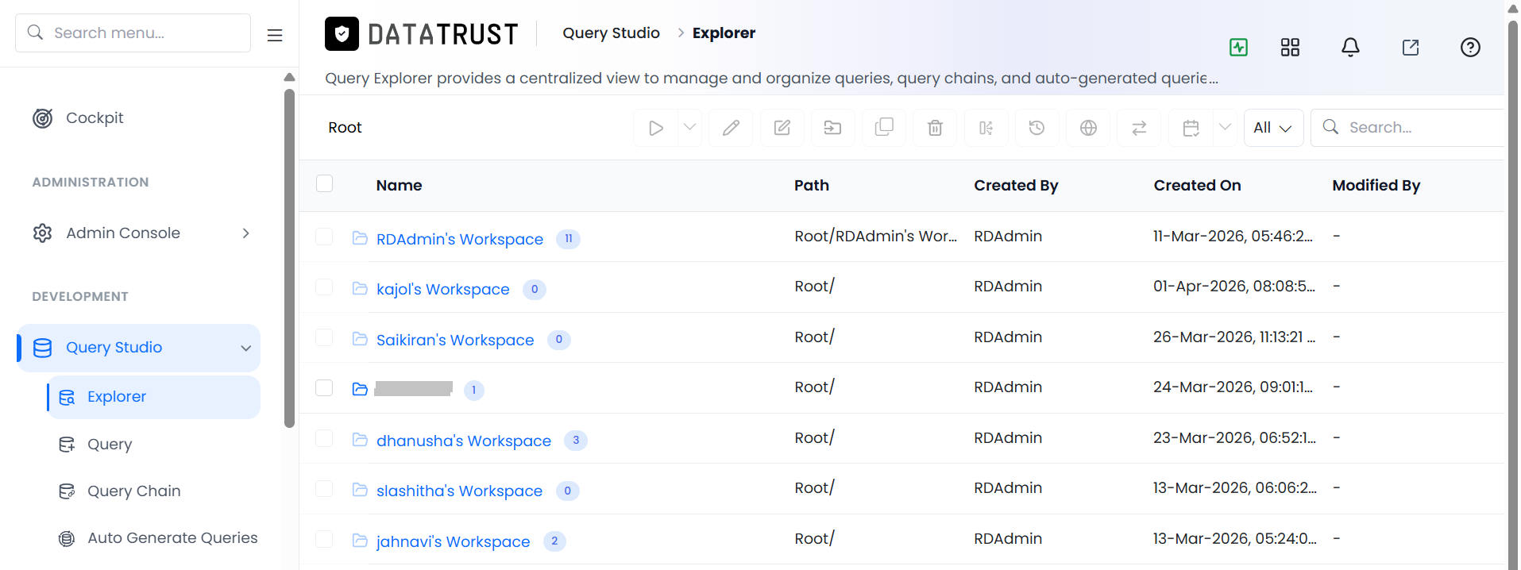The width and height of the screenshot is (1521, 570).
Task: Click the Query Studio database icon
Action: pos(43,348)
